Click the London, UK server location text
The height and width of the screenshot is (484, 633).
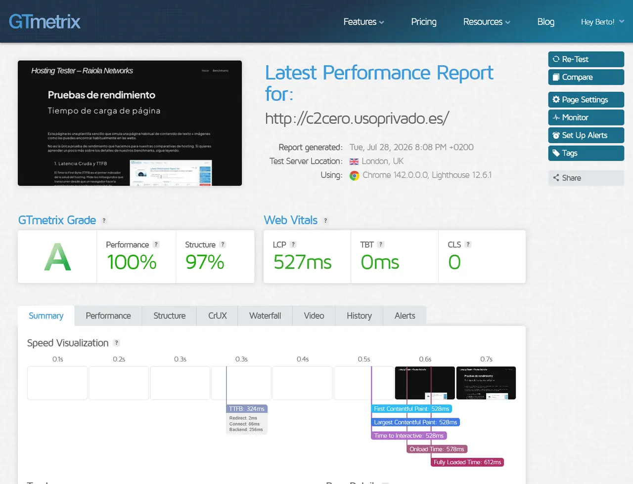pyautogui.click(x=383, y=161)
